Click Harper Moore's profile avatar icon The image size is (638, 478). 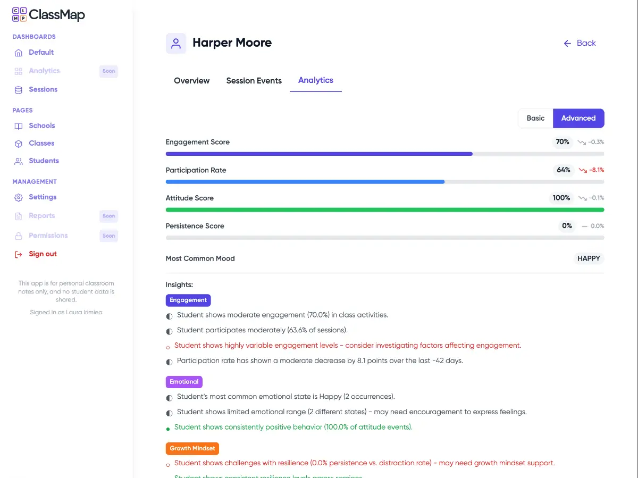point(176,43)
